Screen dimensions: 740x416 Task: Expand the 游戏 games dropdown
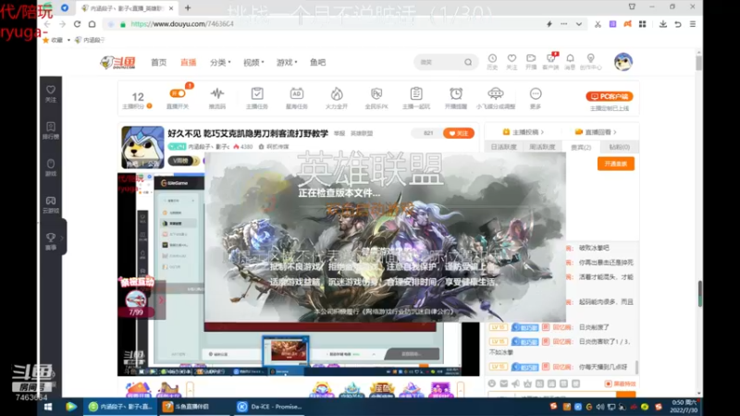(x=287, y=62)
